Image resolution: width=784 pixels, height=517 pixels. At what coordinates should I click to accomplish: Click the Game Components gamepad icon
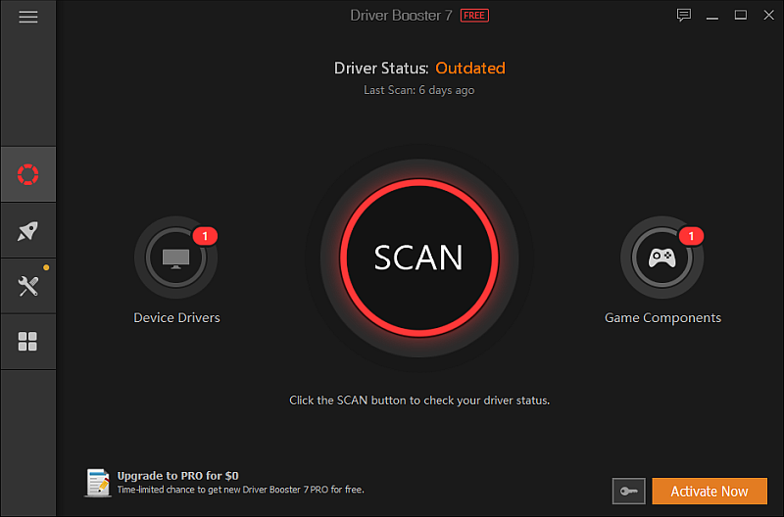pos(662,258)
